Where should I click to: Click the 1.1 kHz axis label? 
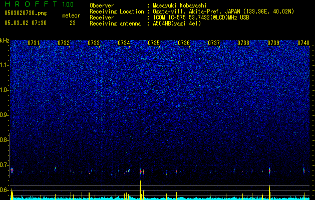(5, 65)
